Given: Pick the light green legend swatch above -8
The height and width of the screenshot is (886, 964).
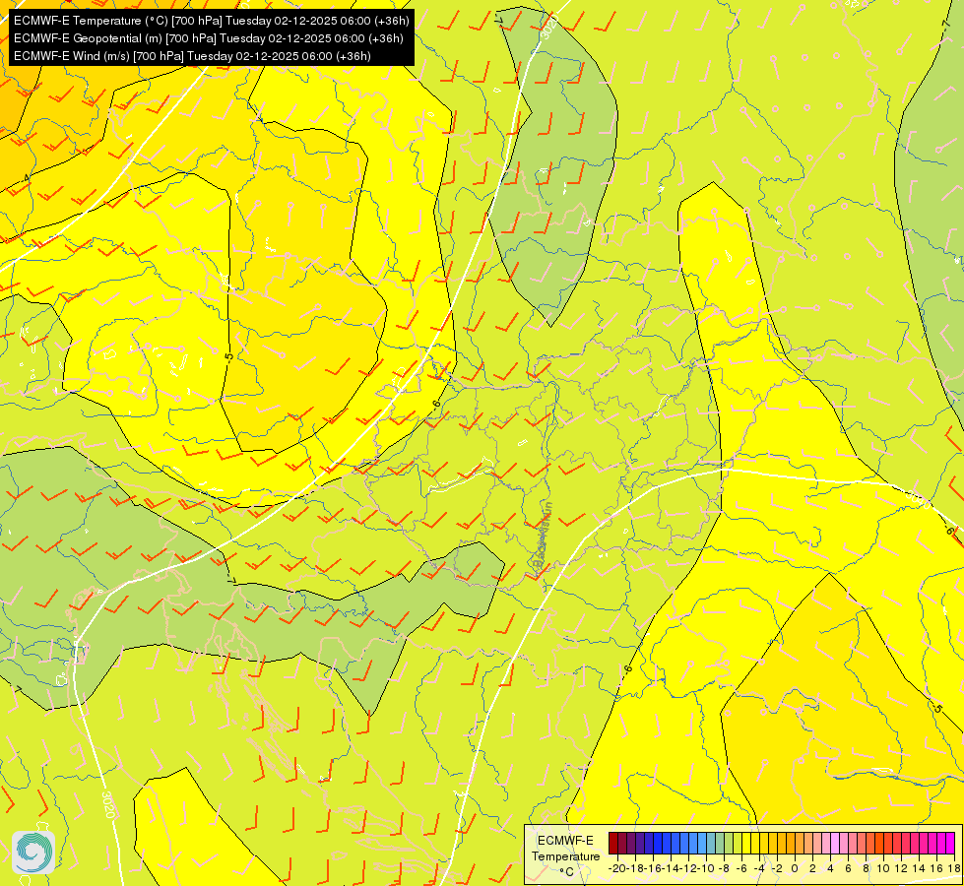Looking at the screenshot, I should (729, 843).
